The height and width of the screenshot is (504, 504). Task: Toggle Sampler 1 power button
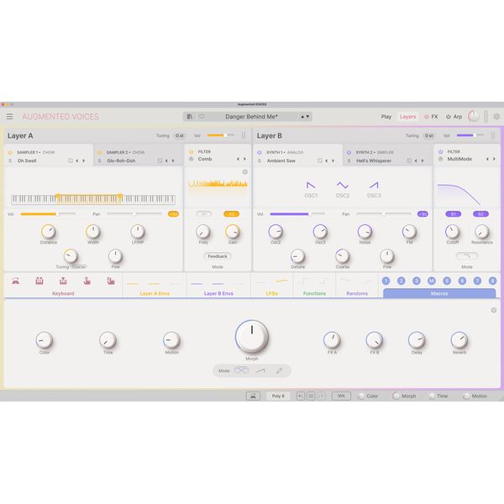(10, 152)
